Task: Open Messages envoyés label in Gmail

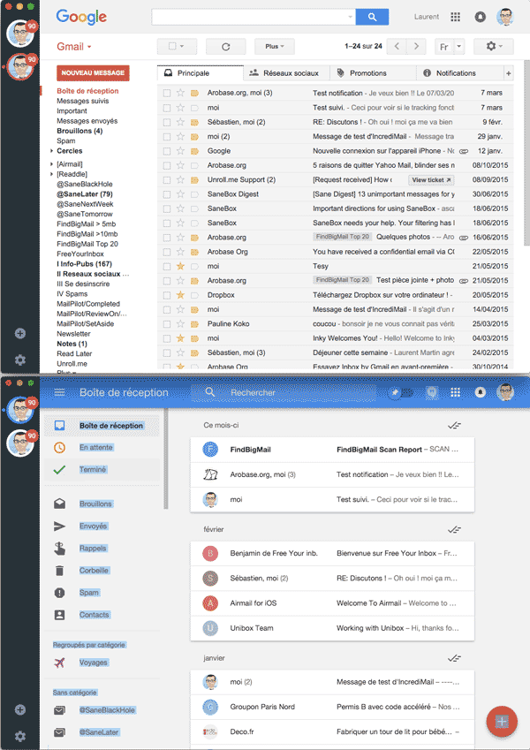Action: (87, 121)
